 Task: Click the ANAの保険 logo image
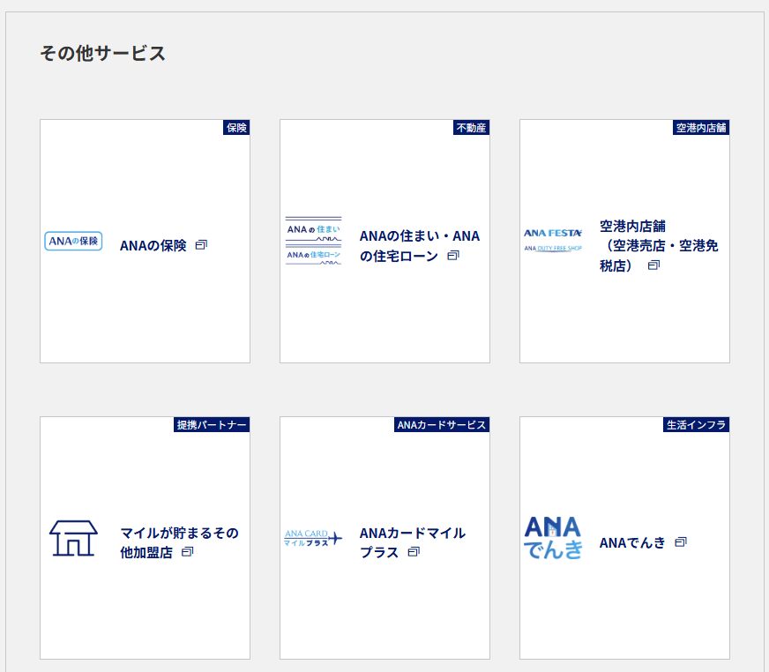coord(73,241)
